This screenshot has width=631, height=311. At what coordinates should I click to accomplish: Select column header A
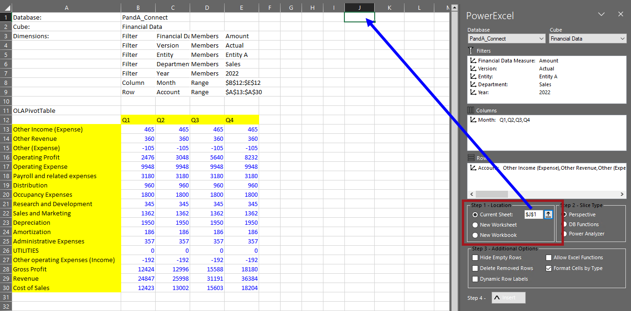[66, 7]
